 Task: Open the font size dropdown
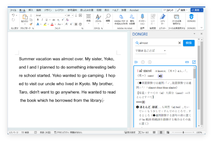pyautogui.click(x=73, y=15)
